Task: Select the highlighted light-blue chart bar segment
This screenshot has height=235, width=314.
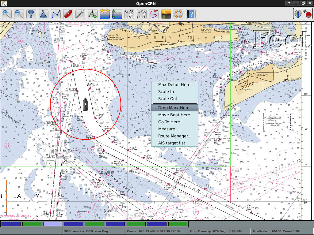Action: pos(52,224)
